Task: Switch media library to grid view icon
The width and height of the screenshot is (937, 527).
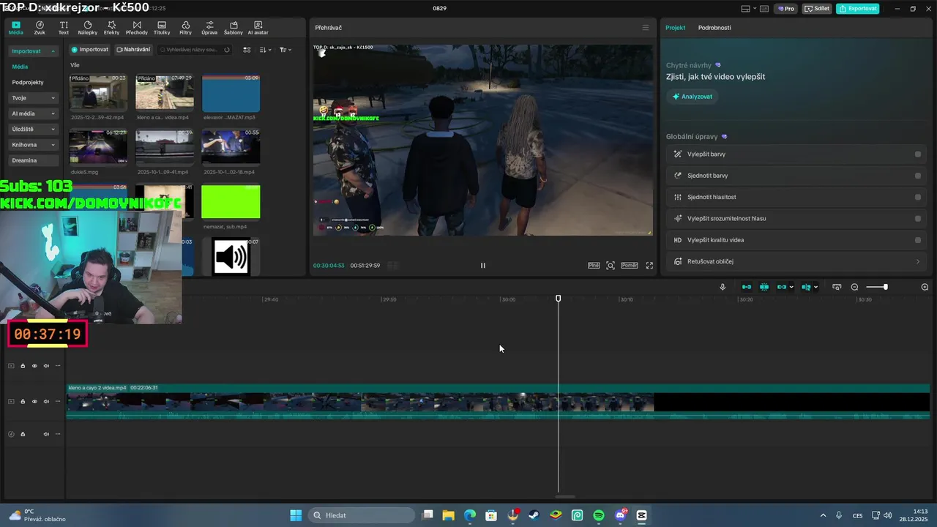Action: (x=247, y=50)
